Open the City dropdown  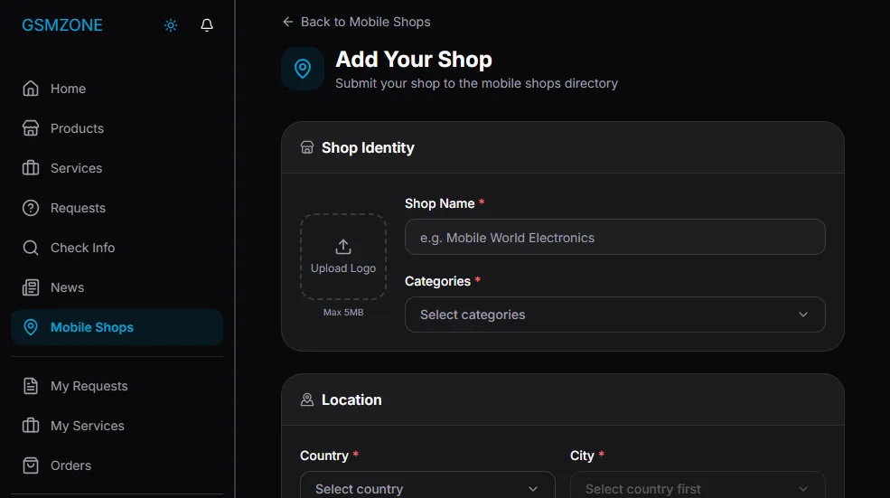[x=697, y=488]
